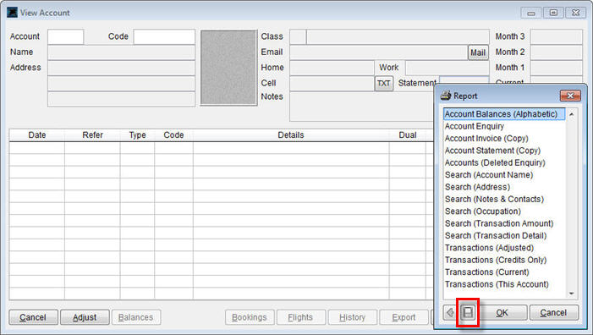Viewport: 593px width, 335px height.
Task: Select Transactions (Current) report
Action: 504,272
